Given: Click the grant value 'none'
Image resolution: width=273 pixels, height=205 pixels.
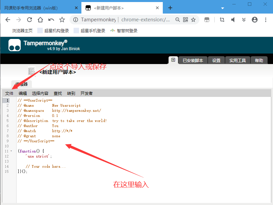Looking at the screenshot, I should 56,136.
